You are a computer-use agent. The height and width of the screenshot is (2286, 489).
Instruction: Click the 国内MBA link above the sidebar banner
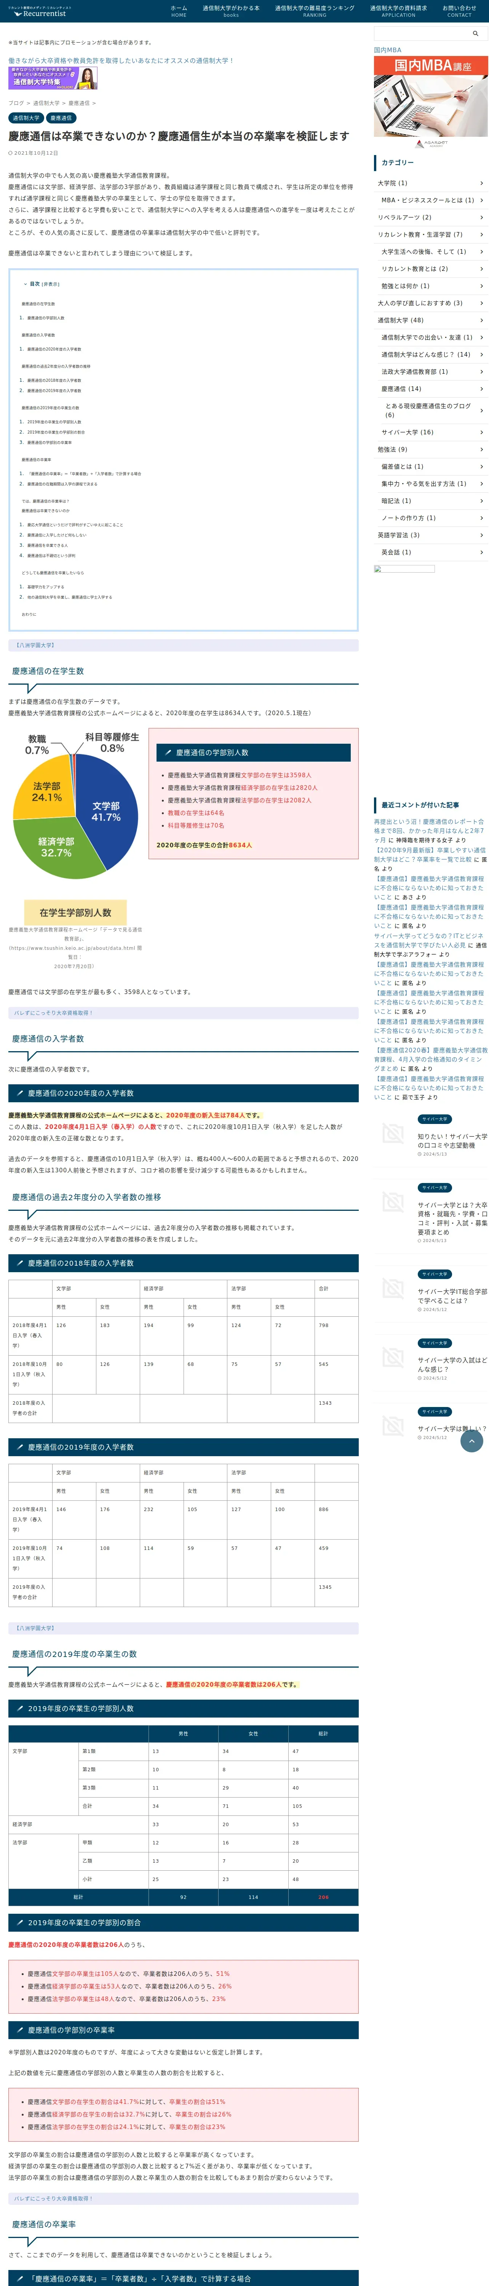click(x=388, y=51)
